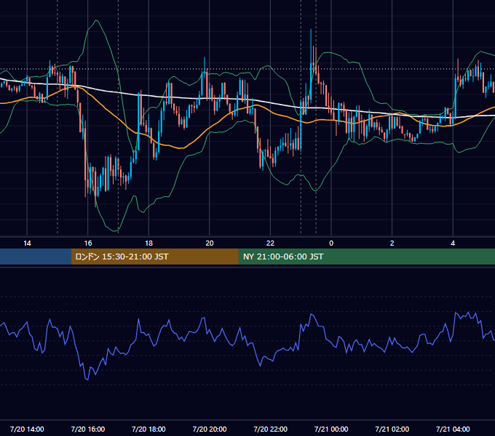Click the "22" hour label on price chart axis
The height and width of the screenshot is (436, 495).
point(270,243)
